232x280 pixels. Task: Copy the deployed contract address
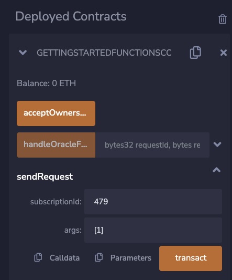pyautogui.click(x=195, y=53)
